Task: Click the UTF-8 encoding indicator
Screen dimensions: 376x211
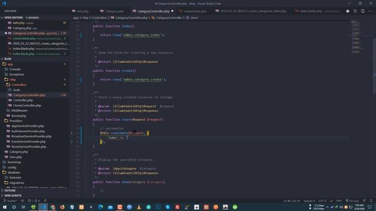Action: pyautogui.click(x=323, y=200)
